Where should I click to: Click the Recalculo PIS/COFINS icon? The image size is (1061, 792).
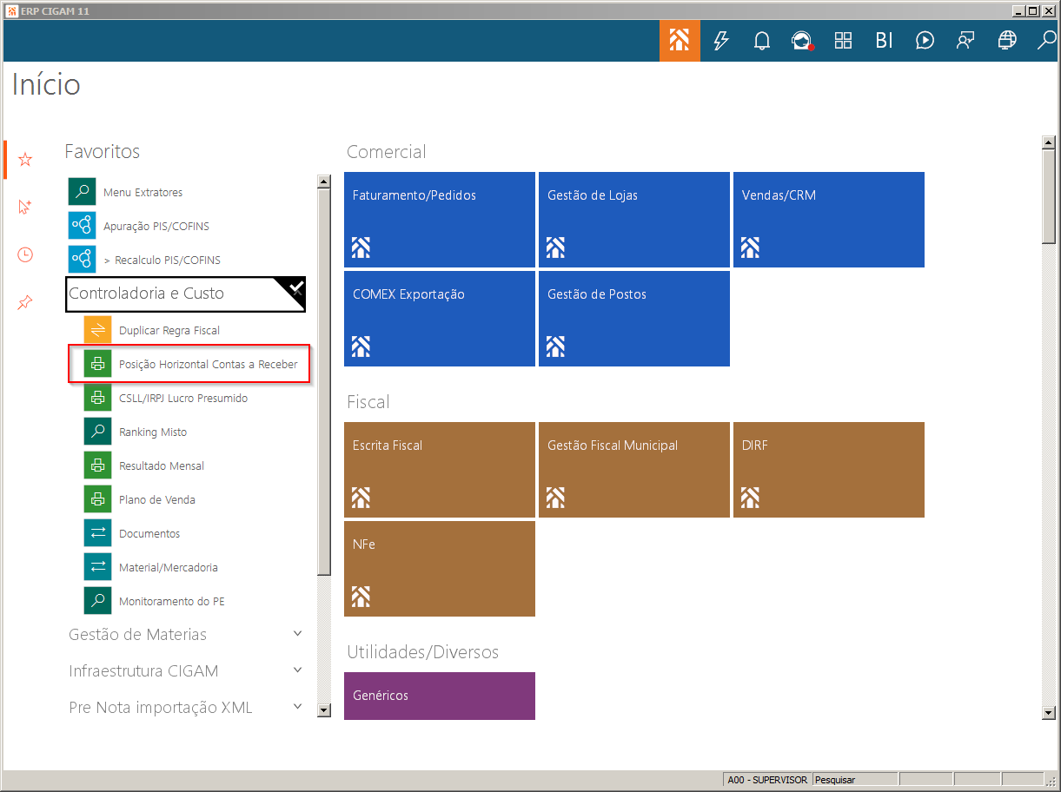tap(83, 260)
